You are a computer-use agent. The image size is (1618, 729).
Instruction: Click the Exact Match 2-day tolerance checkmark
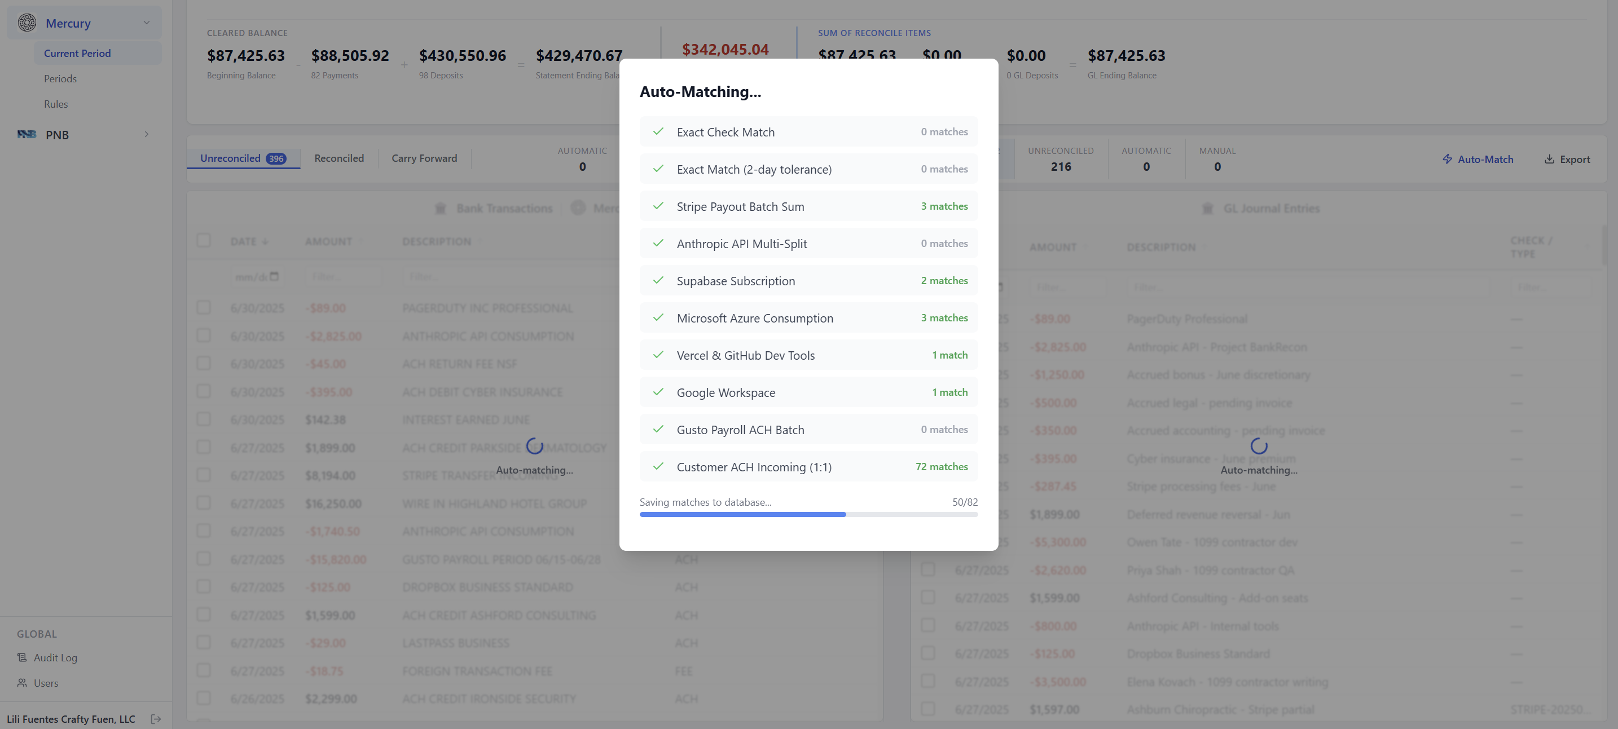pos(658,169)
